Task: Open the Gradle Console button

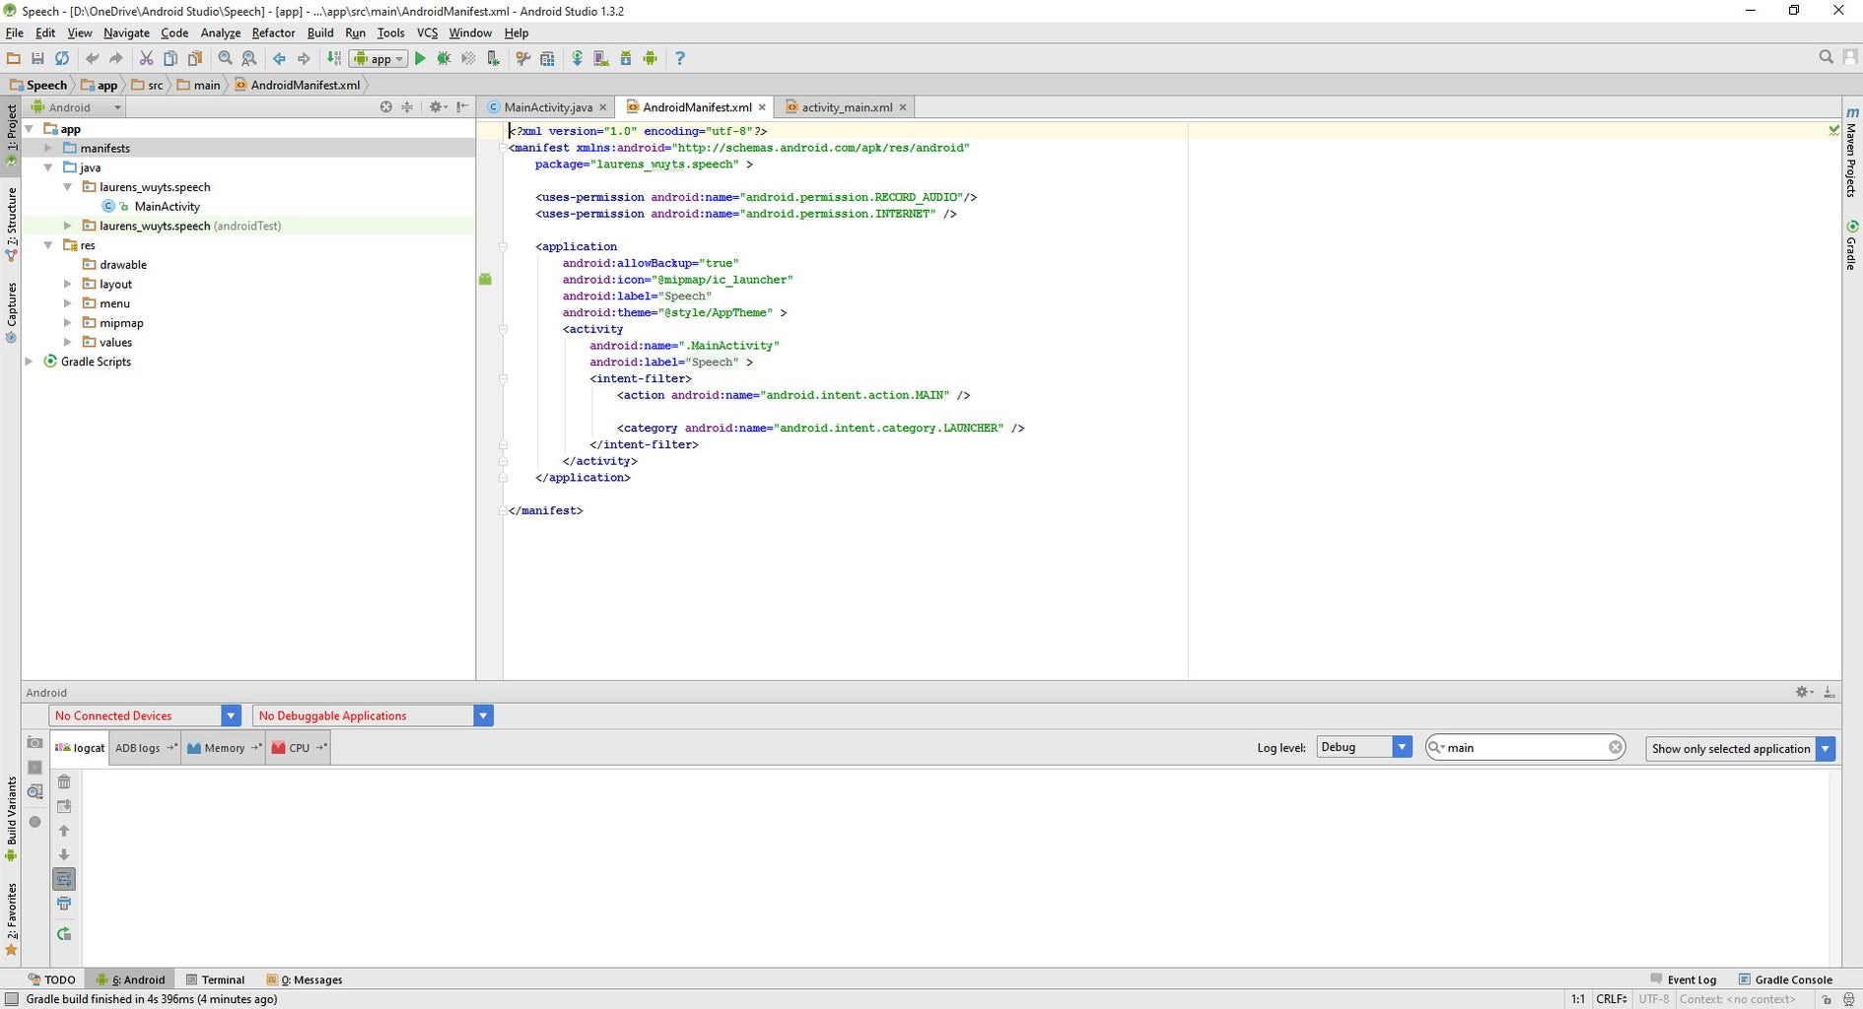Action: point(1785,979)
